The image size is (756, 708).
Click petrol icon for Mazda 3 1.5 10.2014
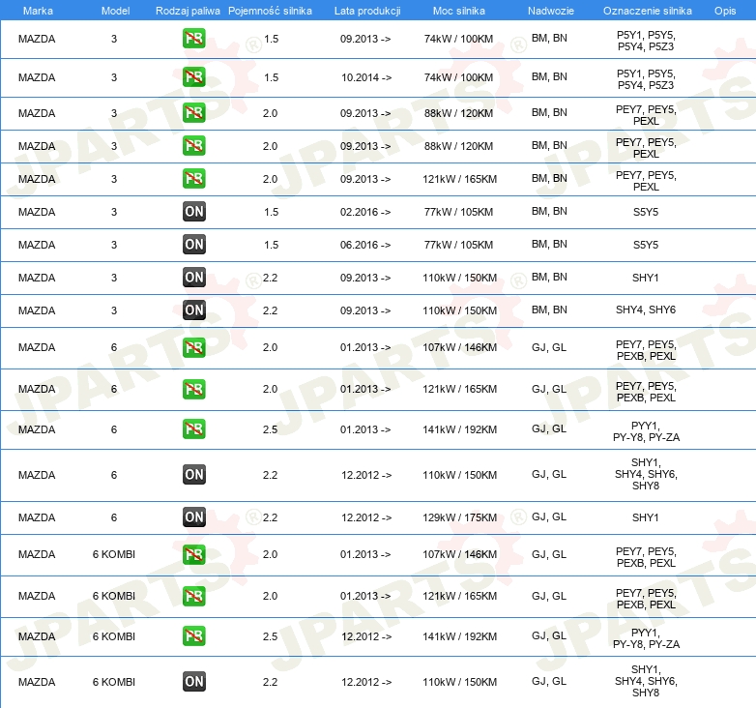click(193, 77)
